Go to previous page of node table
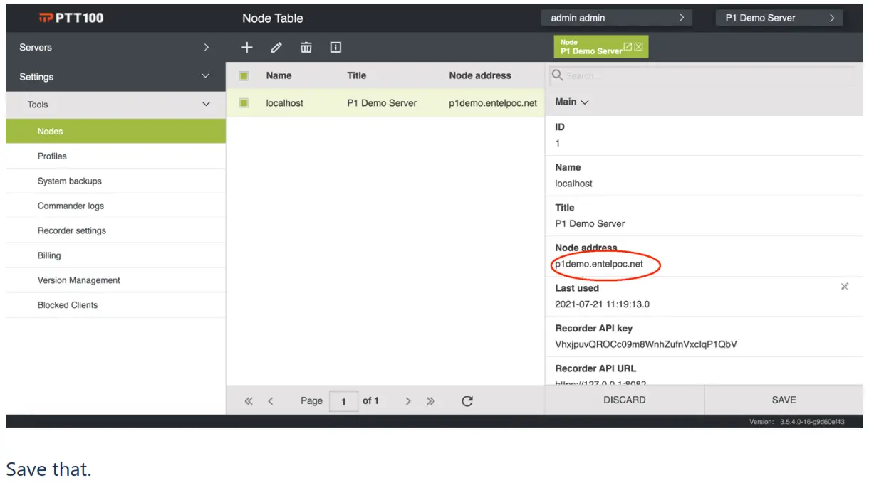The width and height of the screenshot is (869, 483). tap(271, 401)
